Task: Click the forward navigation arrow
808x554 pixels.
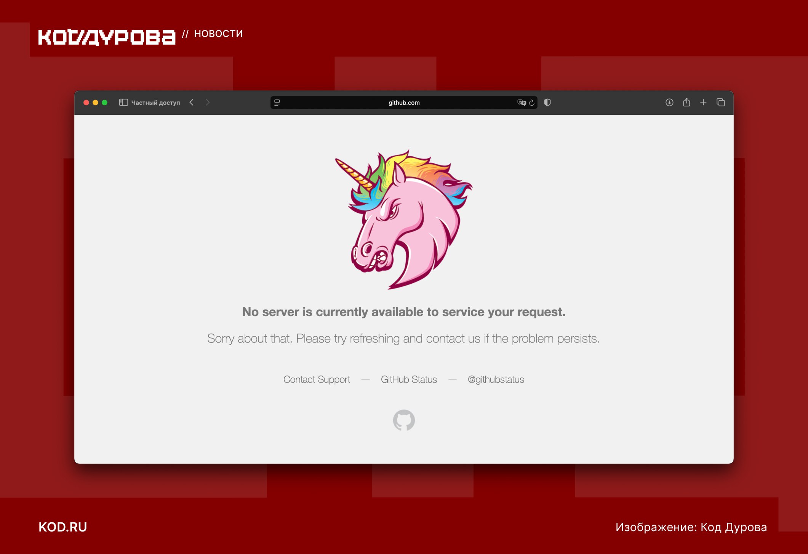Action: pos(208,103)
